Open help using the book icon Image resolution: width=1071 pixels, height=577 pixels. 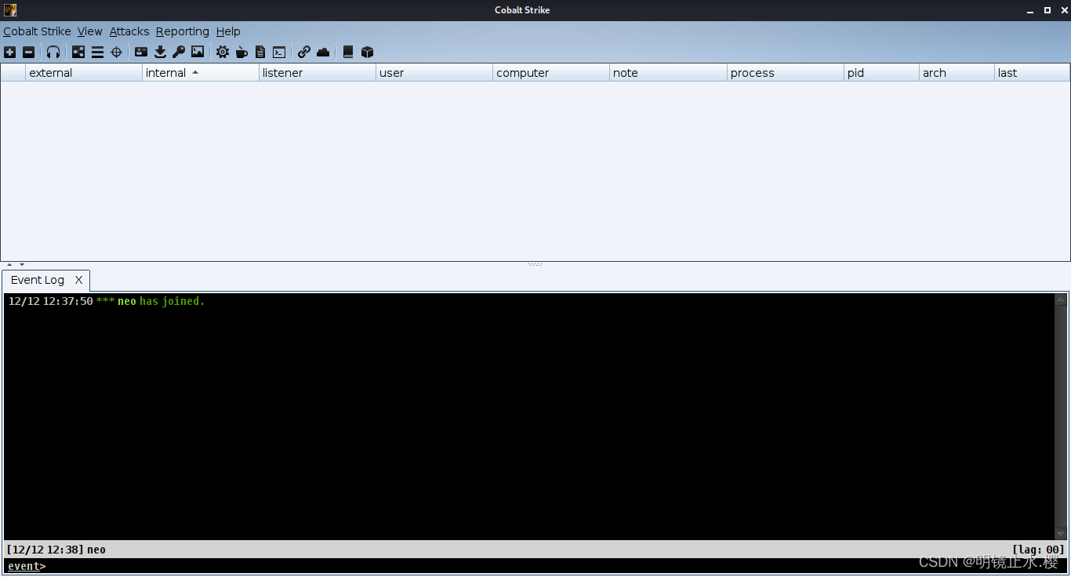pos(348,53)
